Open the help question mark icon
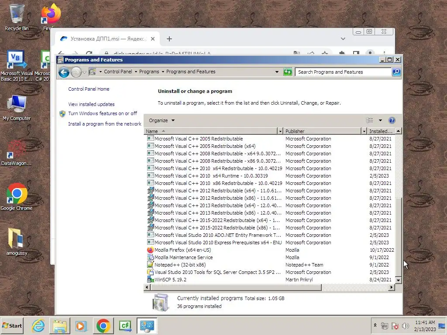 392,120
